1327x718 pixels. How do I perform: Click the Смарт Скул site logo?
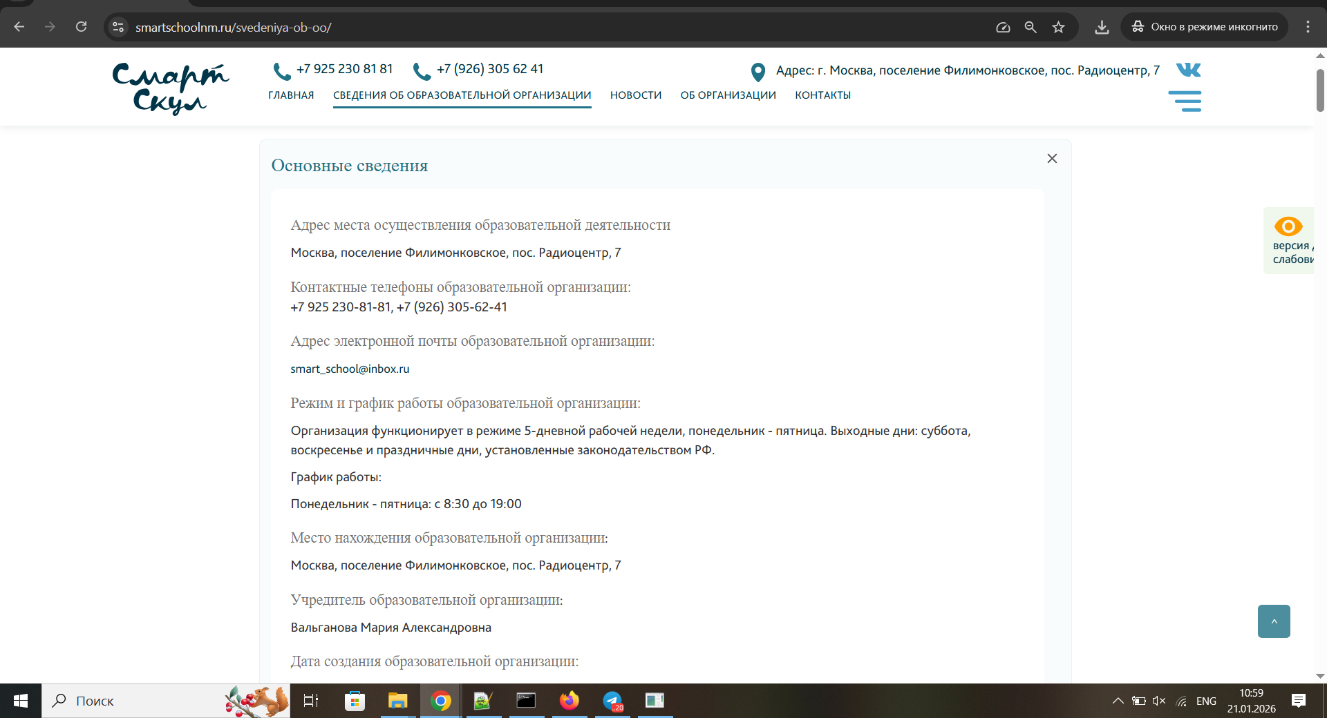[169, 88]
